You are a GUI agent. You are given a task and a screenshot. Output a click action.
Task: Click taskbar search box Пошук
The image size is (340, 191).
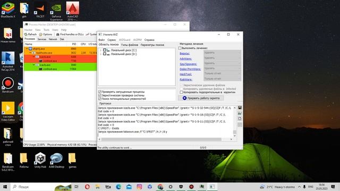tap(41, 187)
